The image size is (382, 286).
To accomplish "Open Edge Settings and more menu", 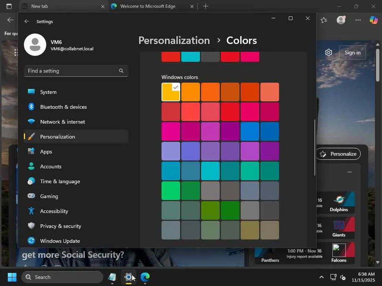I will 358,20.
